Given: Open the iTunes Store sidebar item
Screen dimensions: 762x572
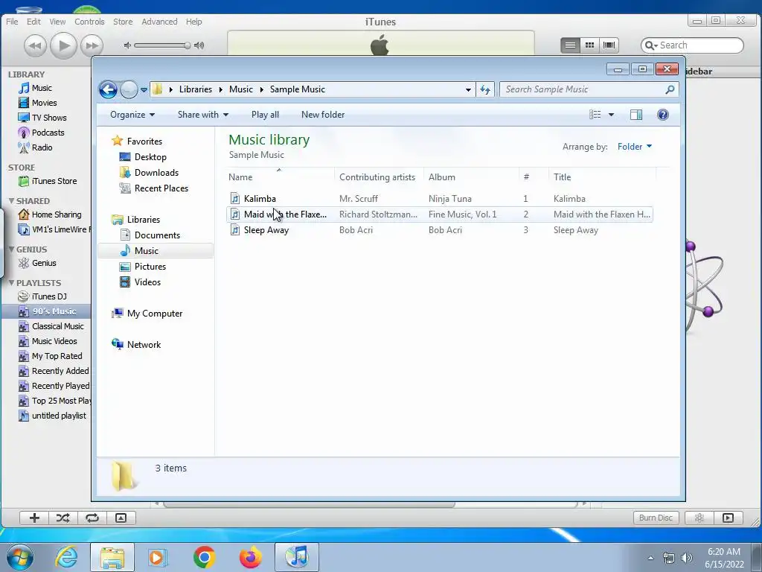Looking at the screenshot, I should [54, 181].
